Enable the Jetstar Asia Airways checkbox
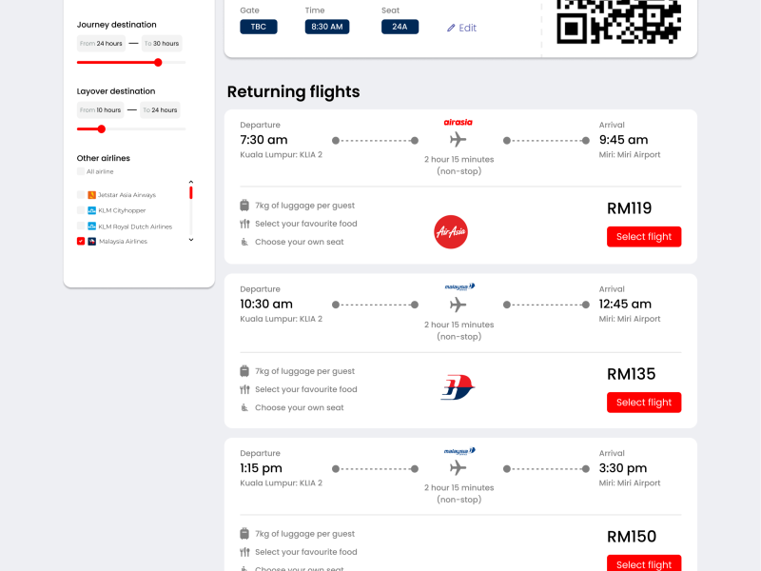761x571 pixels. (x=81, y=195)
